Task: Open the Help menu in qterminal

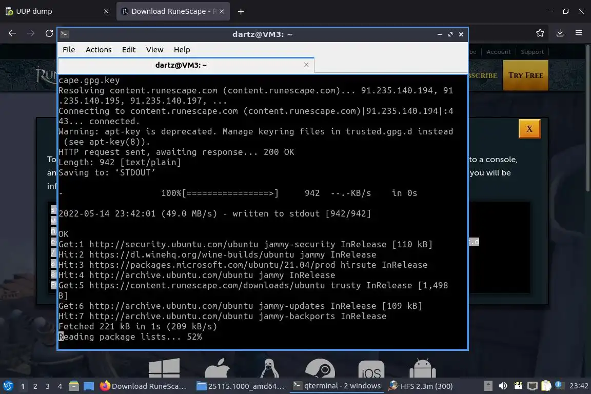Action: pos(182,50)
